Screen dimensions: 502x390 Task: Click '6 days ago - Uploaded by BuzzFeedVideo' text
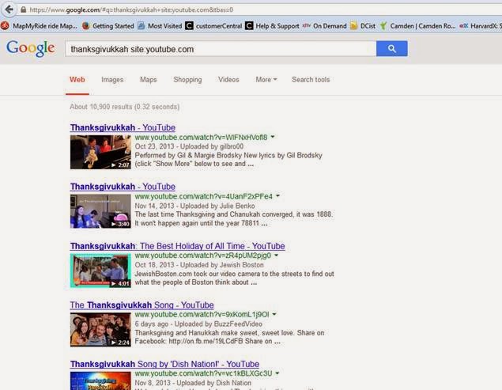tap(198, 324)
